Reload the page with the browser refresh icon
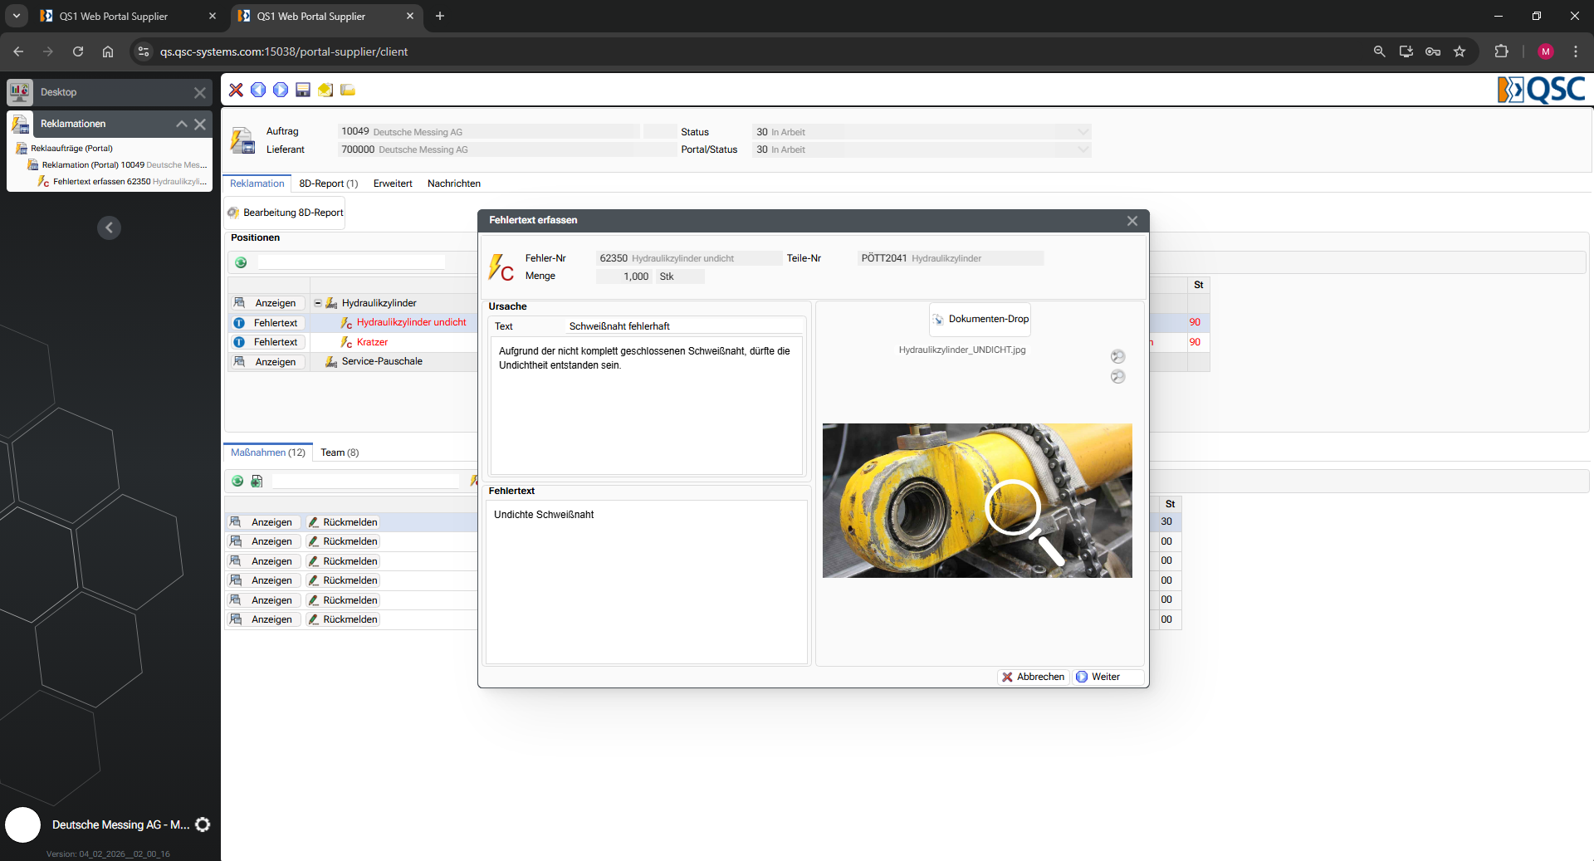Image resolution: width=1594 pixels, height=861 pixels. 78,51
